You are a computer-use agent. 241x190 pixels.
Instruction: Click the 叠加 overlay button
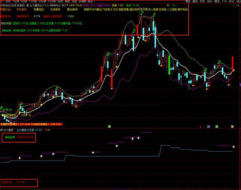click(x=194, y=2)
